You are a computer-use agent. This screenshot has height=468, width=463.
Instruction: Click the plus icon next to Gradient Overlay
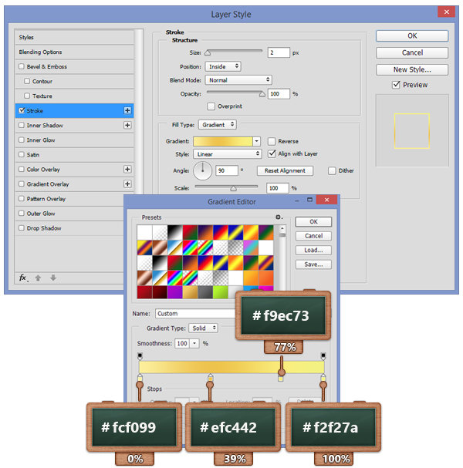tap(127, 183)
